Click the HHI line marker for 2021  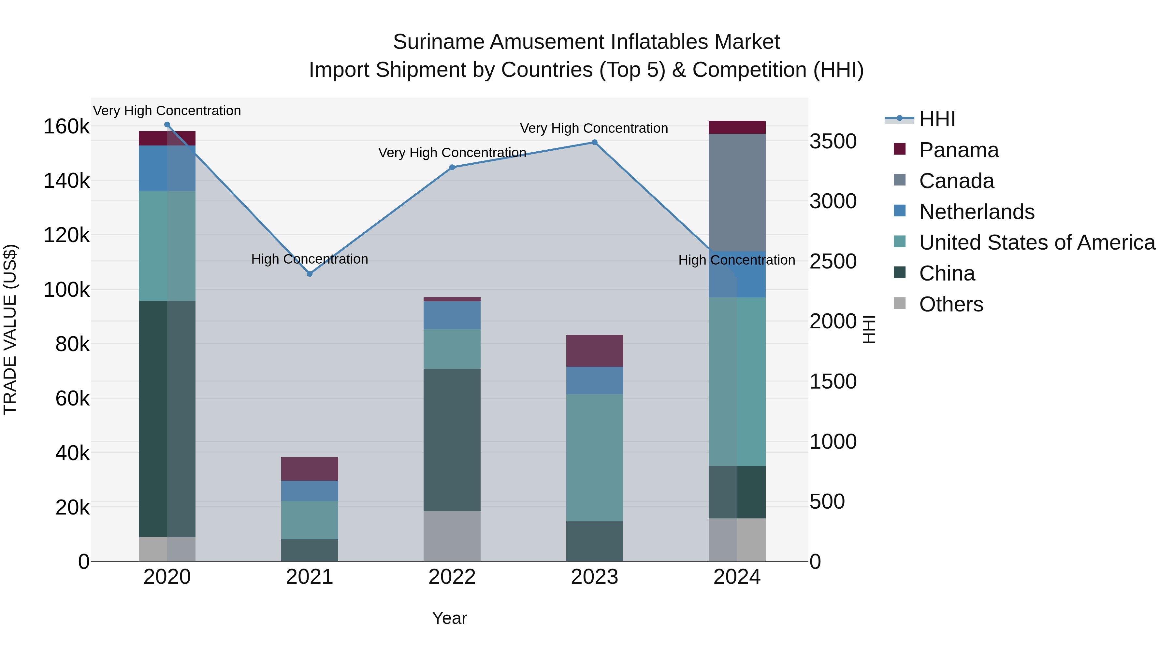[x=310, y=274]
